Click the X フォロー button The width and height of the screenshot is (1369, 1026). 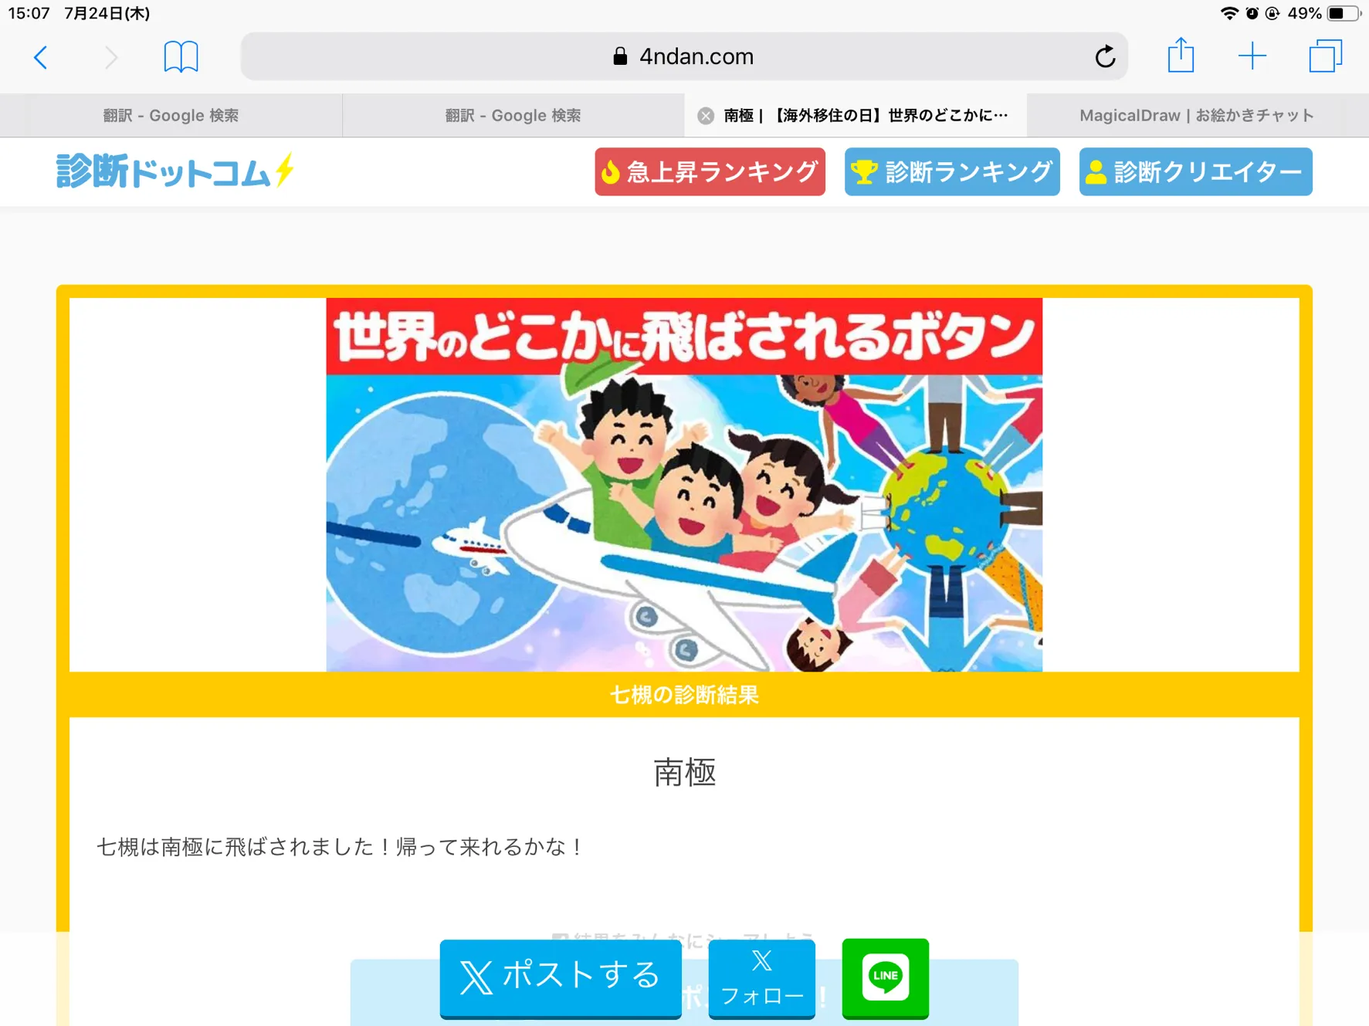coord(761,978)
